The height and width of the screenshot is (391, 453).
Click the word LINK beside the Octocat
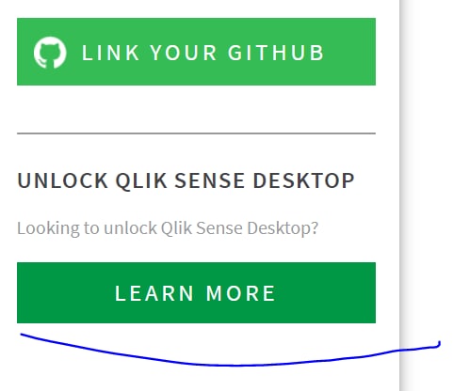point(110,53)
